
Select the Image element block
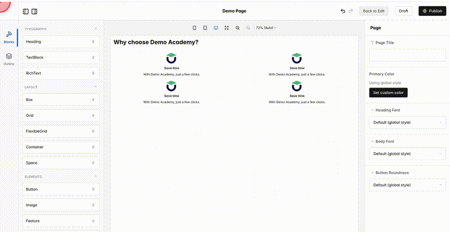(61, 205)
